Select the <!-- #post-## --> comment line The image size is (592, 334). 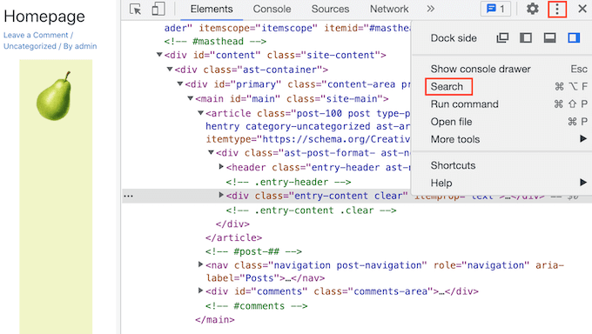[x=253, y=251]
